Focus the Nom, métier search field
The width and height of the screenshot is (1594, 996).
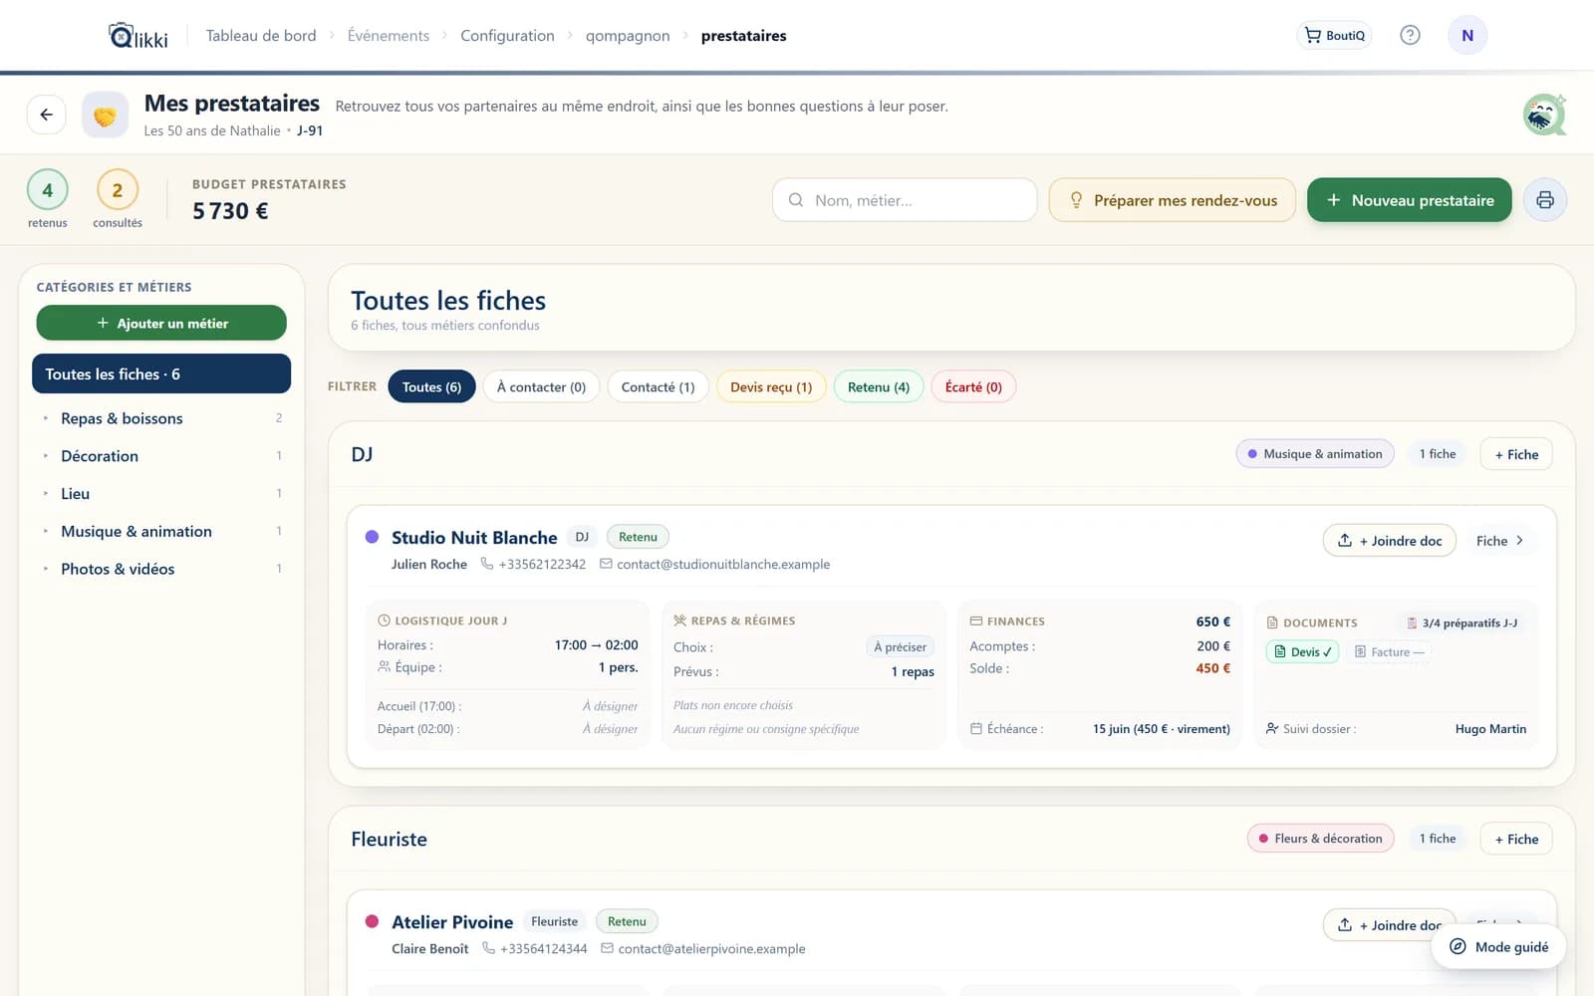pos(905,200)
